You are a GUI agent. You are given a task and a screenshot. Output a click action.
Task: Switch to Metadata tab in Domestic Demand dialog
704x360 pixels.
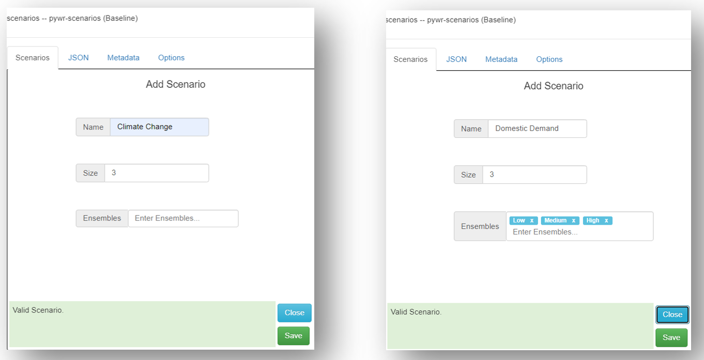pos(501,59)
